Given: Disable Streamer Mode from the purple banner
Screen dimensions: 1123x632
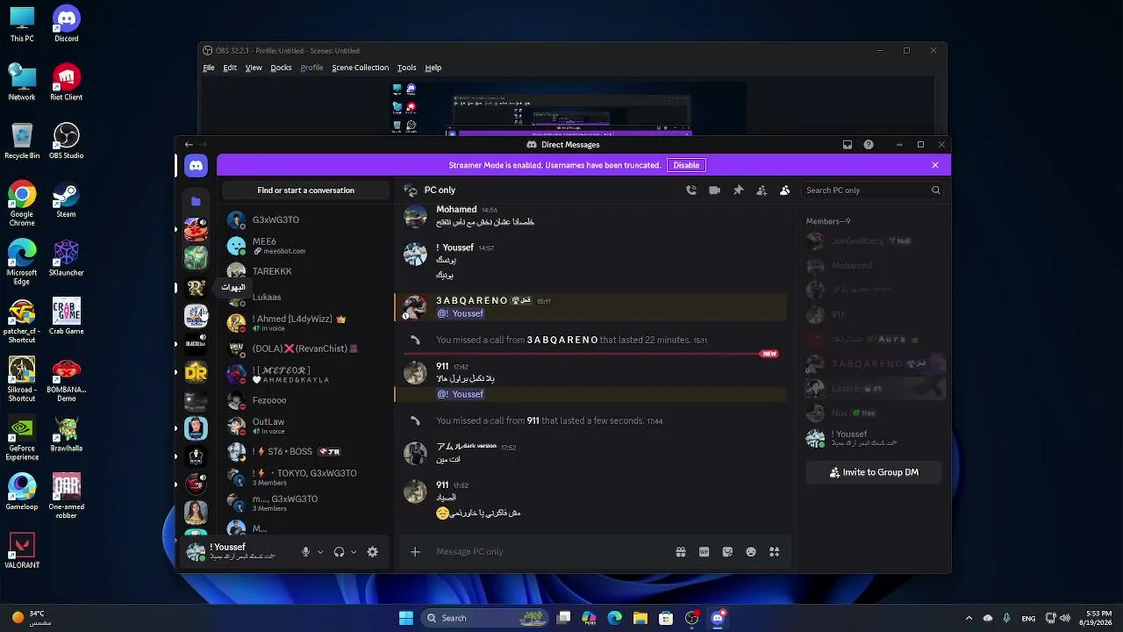Looking at the screenshot, I should 686,165.
